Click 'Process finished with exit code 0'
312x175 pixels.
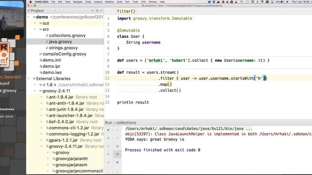(162, 150)
